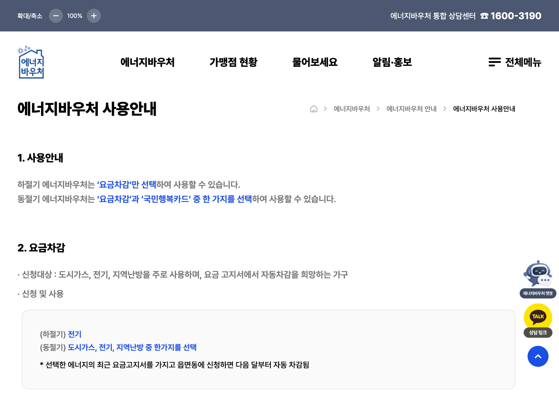The height and width of the screenshot is (393, 559).
Task: Open the KakaoTalk 상담 링크 icon
Action: [x=538, y=321]
